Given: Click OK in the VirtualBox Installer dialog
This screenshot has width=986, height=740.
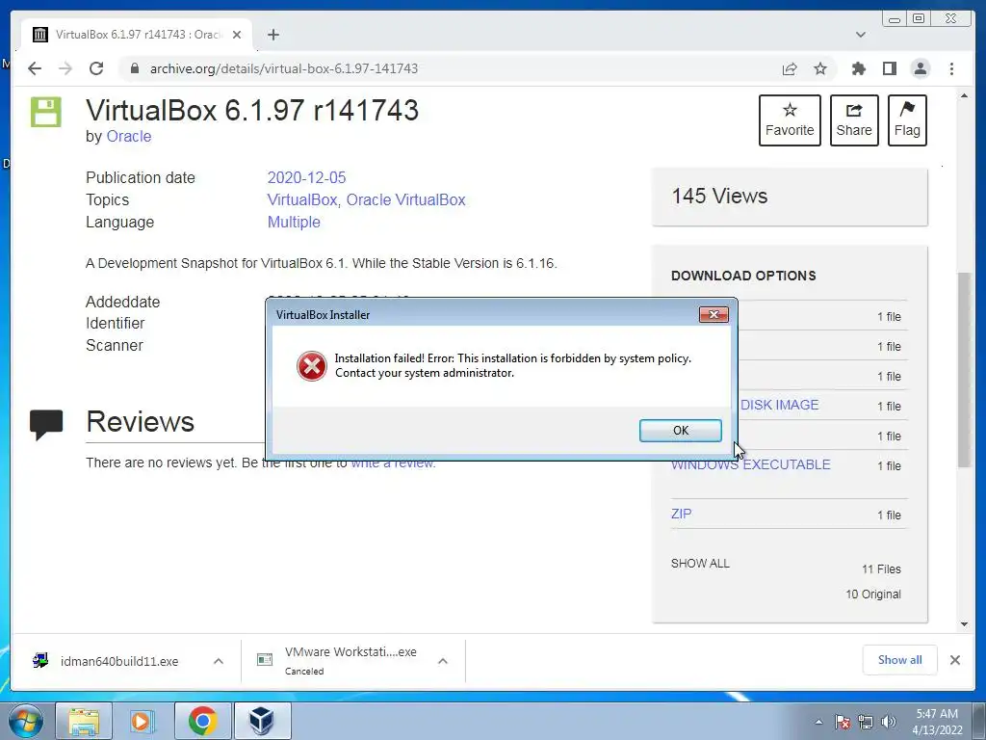Looking at the screenshot, I should click(681, 431).
